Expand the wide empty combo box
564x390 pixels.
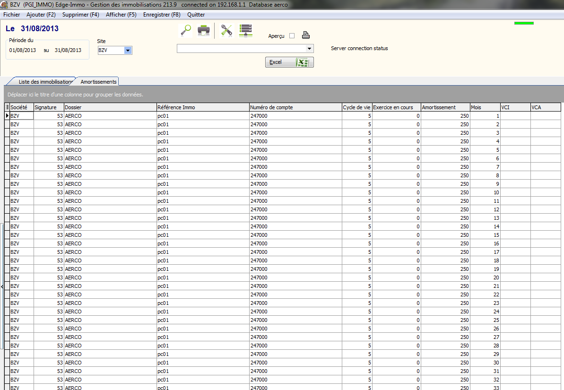coord(309,48)
